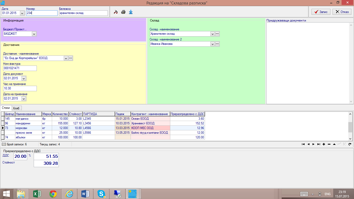
Task: Switch to the Стоки tab
Action: pos(6,108)
